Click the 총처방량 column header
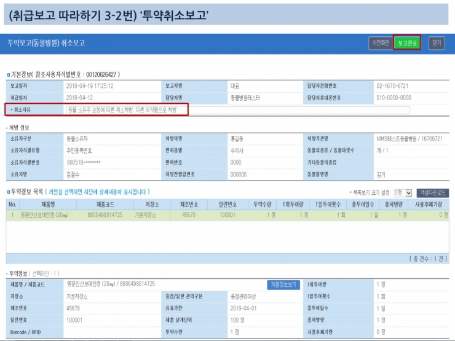Image resolution: width=455 pixels, height=341 pixels. [394, 204]
